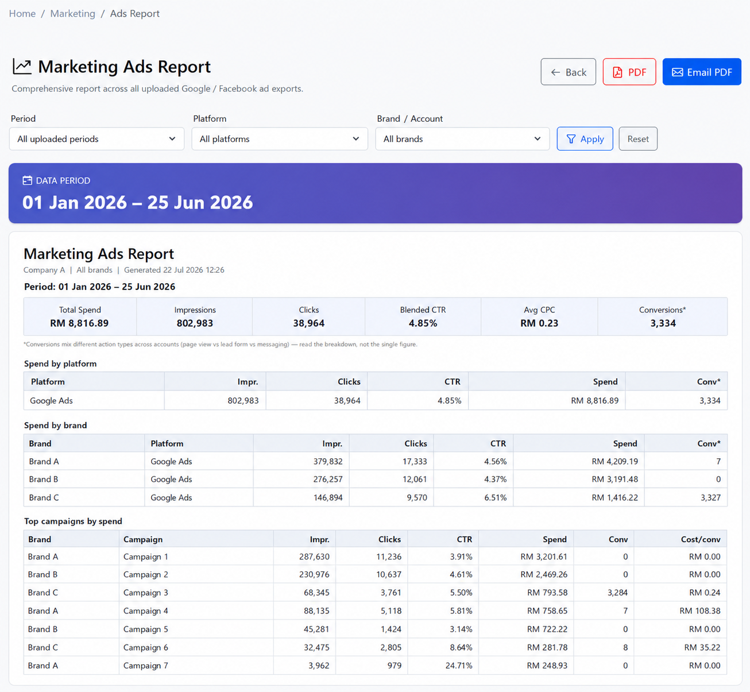The height and width of the screenshot is (692, 750).
Task: Click the Blended CTR card
Action: click(423, 316)
